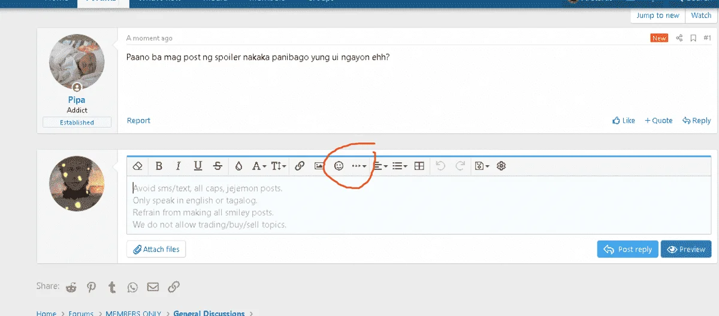Click your own avatar beside the editor

[x=77, y=183]
